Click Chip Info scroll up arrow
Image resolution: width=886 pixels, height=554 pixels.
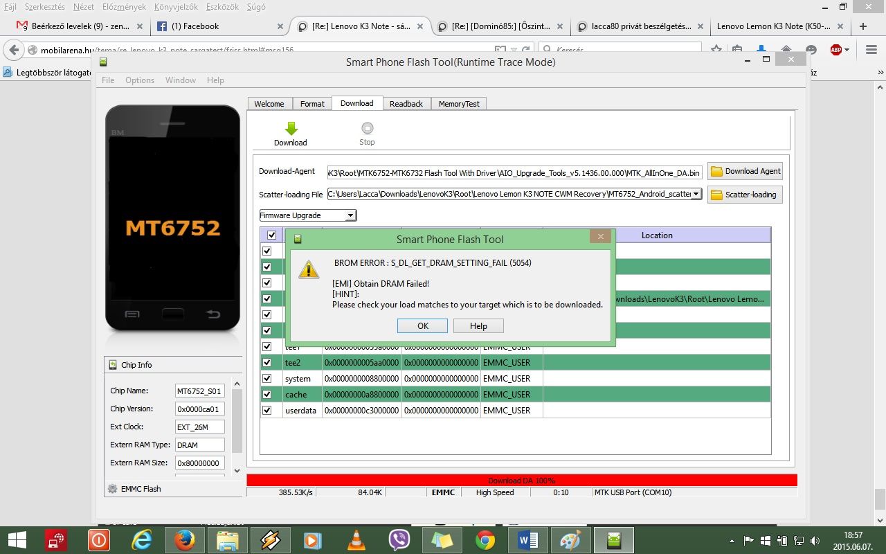tap(237, 384)
